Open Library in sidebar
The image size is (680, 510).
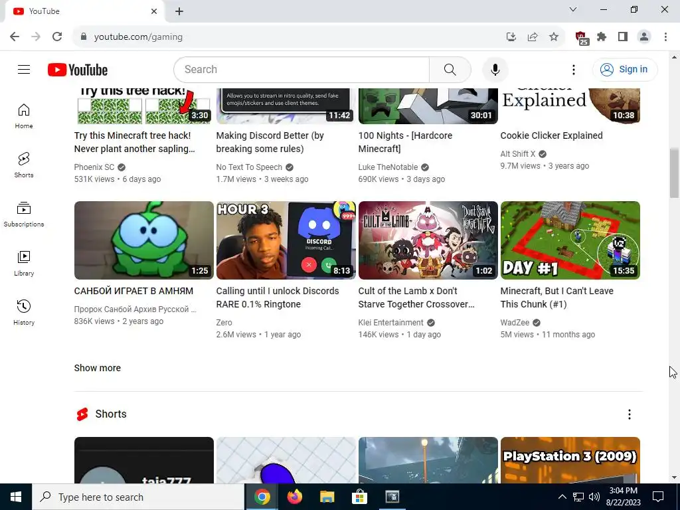coord(24,263)
